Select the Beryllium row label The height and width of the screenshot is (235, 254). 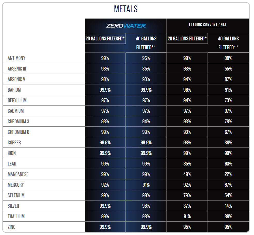[x=17, y=100]
